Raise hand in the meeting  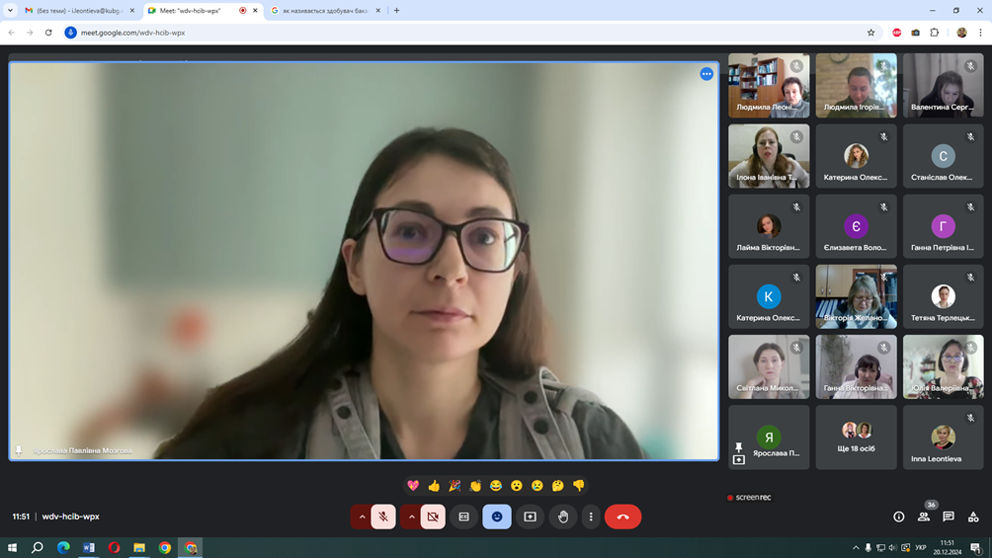pyautogui.click(x=563, y=517)
